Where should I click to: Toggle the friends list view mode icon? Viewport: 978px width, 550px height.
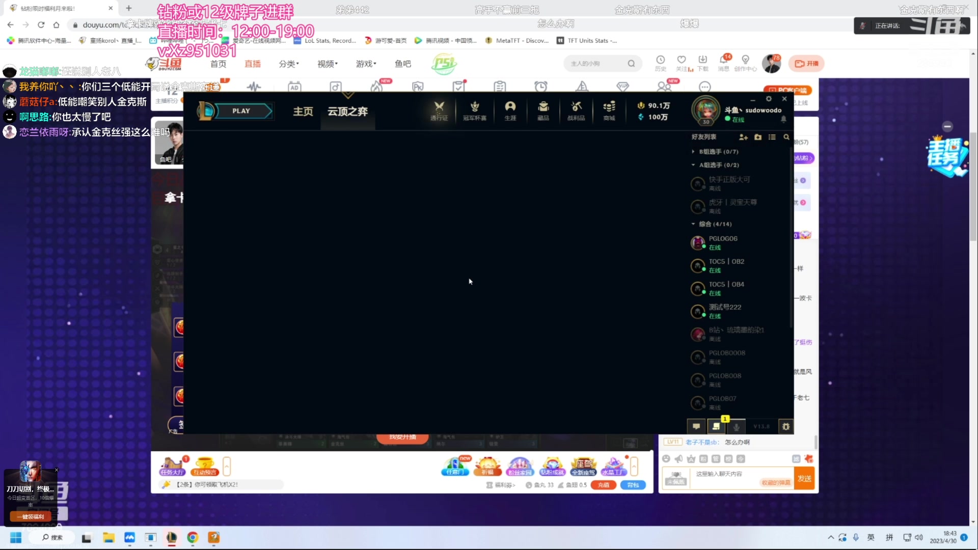pos(772,137)
